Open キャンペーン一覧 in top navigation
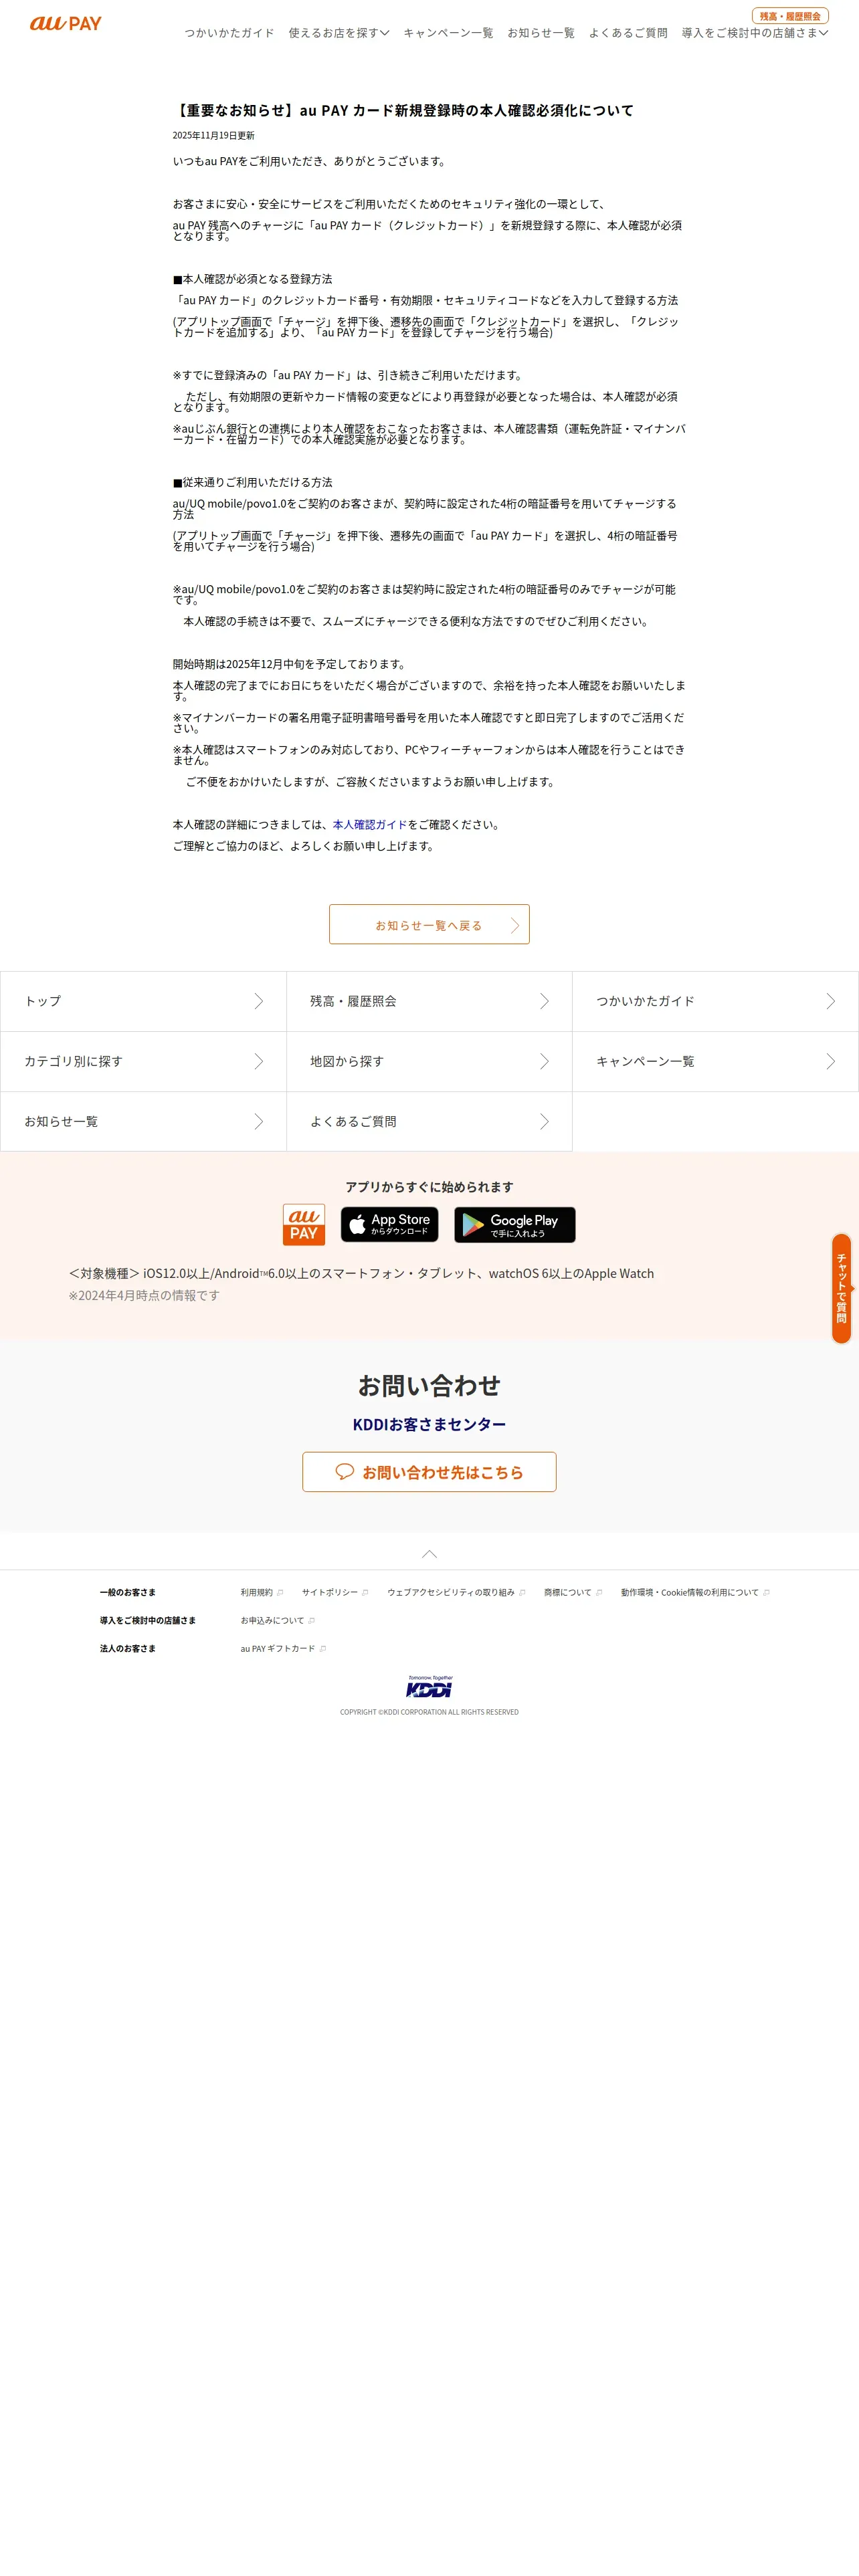 click(448, 33)
